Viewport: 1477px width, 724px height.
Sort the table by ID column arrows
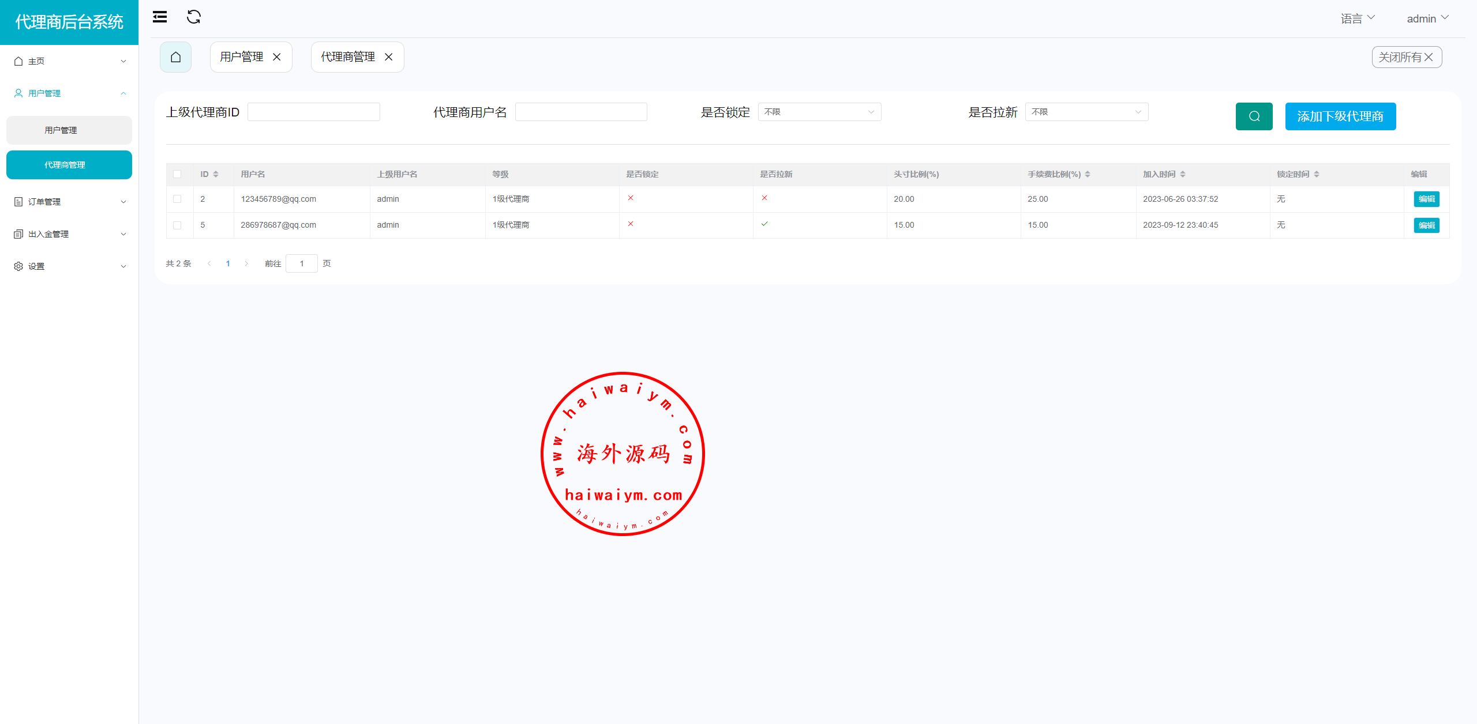(x=216, y=174)
